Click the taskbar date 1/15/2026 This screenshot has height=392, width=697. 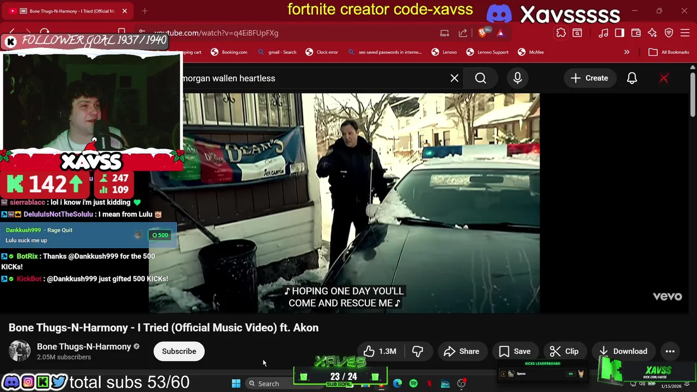pos(671,386)
